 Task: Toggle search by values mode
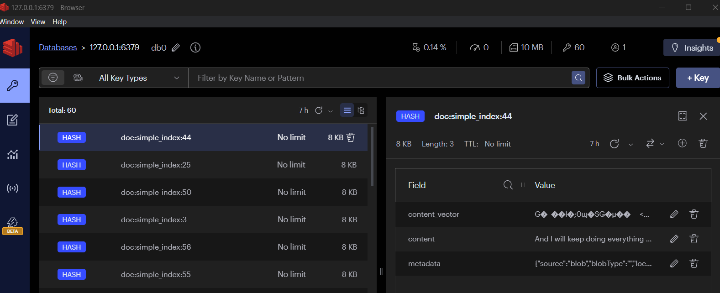click(x=78, y=78)
